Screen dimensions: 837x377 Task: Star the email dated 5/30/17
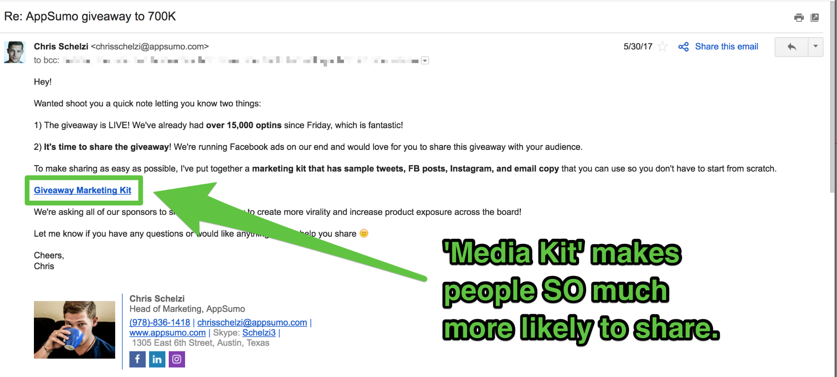pyautogui.click(x=662, y=46)
